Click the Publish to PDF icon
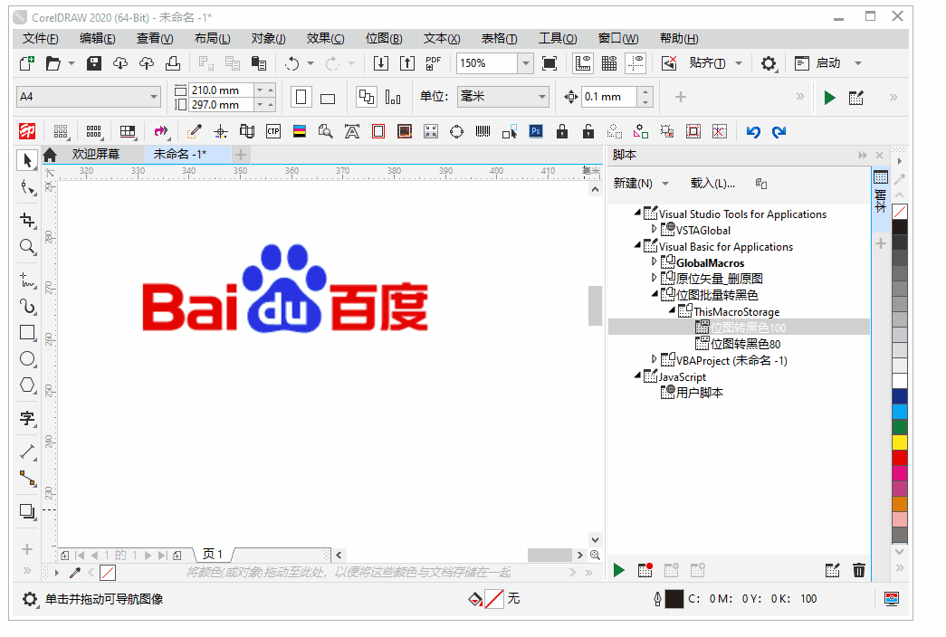The height and width of the screenshot is (637, 946). pyautogui.click(x=434, y=62)
